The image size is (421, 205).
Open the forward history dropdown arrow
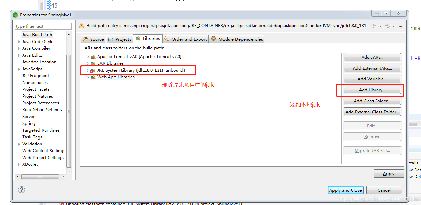pyautogui.click(x=393, y=26)
